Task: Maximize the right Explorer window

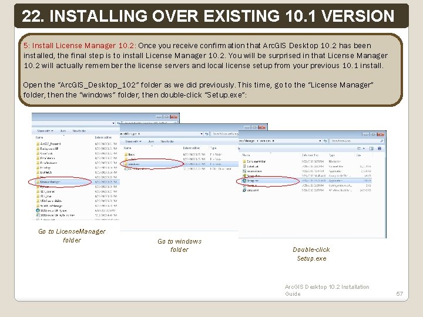Action: coord(373,134)
